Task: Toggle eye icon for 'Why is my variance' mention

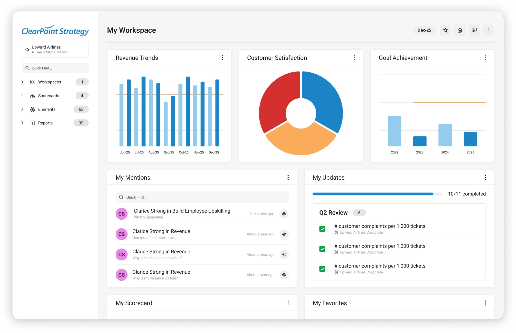Action: coord(284,275)
